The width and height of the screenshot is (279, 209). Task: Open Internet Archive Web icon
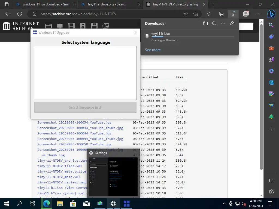(48, 26)
